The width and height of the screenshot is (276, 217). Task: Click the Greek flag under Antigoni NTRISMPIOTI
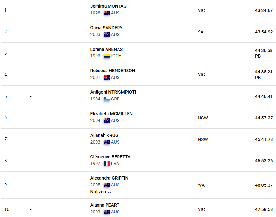pyautogui.click(x=107, y=99)
